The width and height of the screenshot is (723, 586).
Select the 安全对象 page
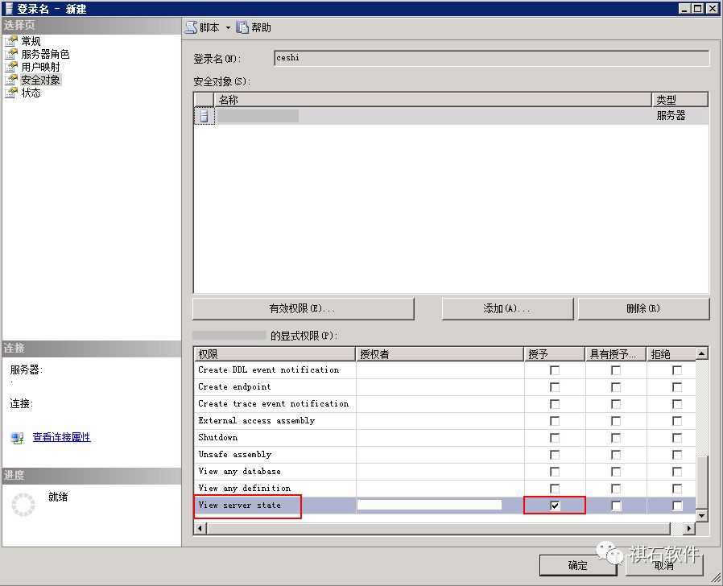click(40, 79)
